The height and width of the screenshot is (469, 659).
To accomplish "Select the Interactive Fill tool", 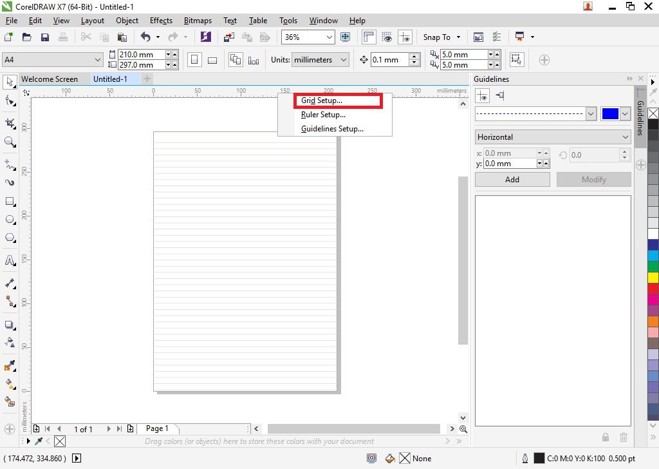I will [x=10, y=383].
